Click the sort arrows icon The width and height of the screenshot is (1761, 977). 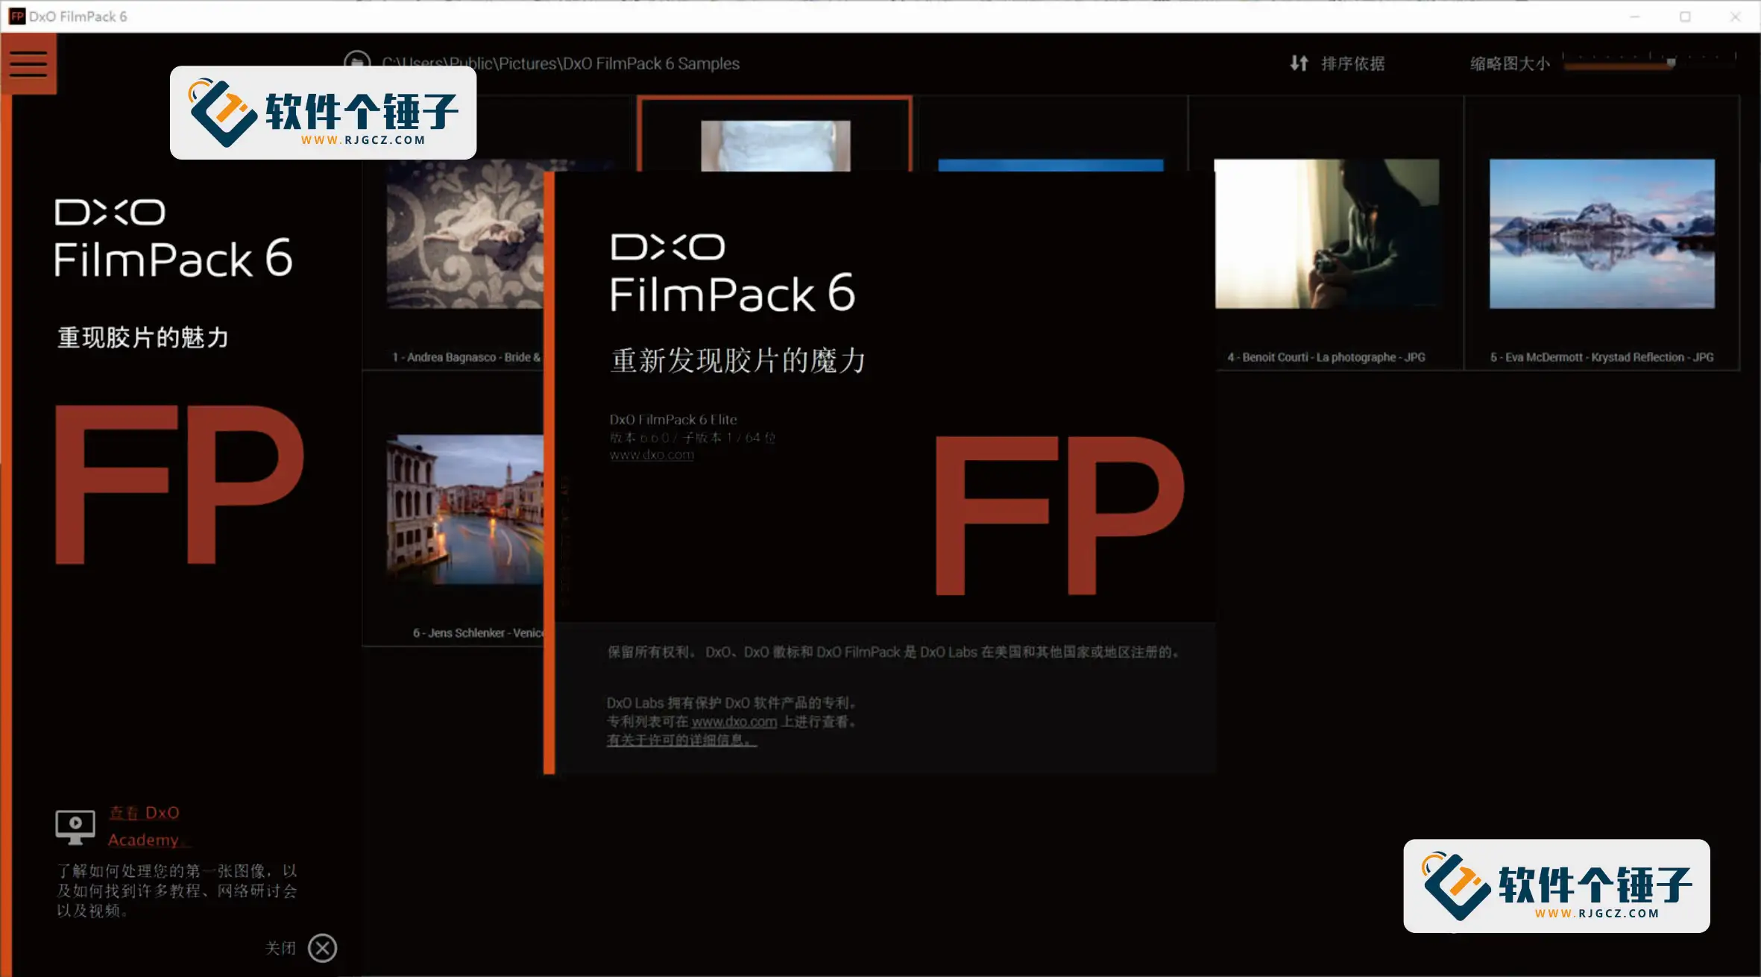pyautogui.click(x=1299, y=63)
